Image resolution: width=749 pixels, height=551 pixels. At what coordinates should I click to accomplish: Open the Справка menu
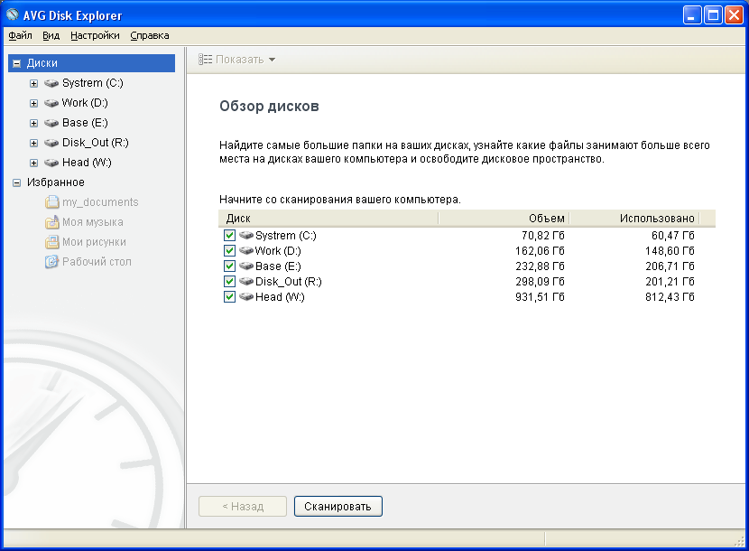pos(150,35)
